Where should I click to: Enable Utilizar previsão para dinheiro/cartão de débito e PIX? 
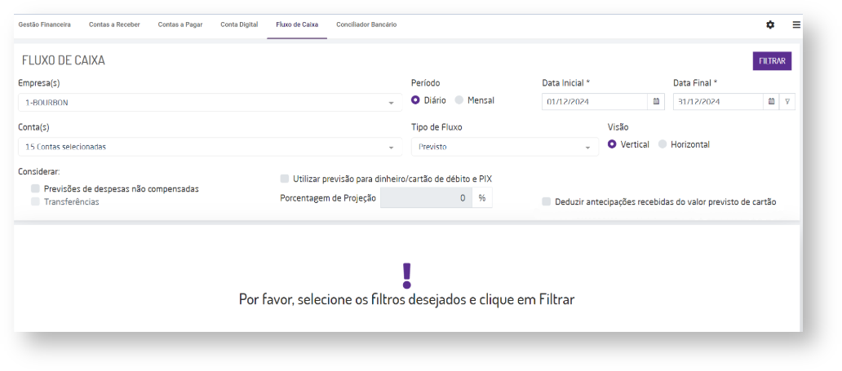coord(284,179)
